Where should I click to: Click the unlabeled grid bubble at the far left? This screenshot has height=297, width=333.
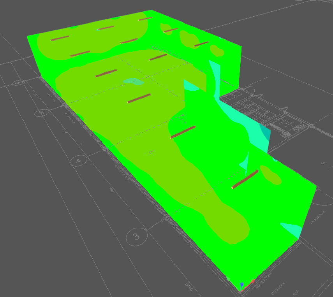pos(18,83)
